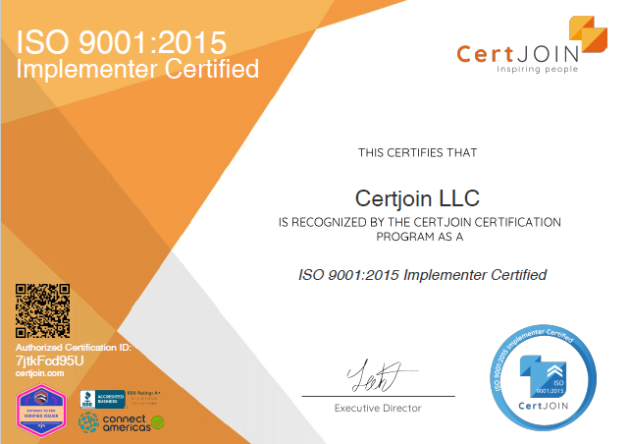The height and width of the screenshot is (444, 630).
Task: Click the 'ISO 9001:2015' heading at top left
Action: tap(122, 42)
